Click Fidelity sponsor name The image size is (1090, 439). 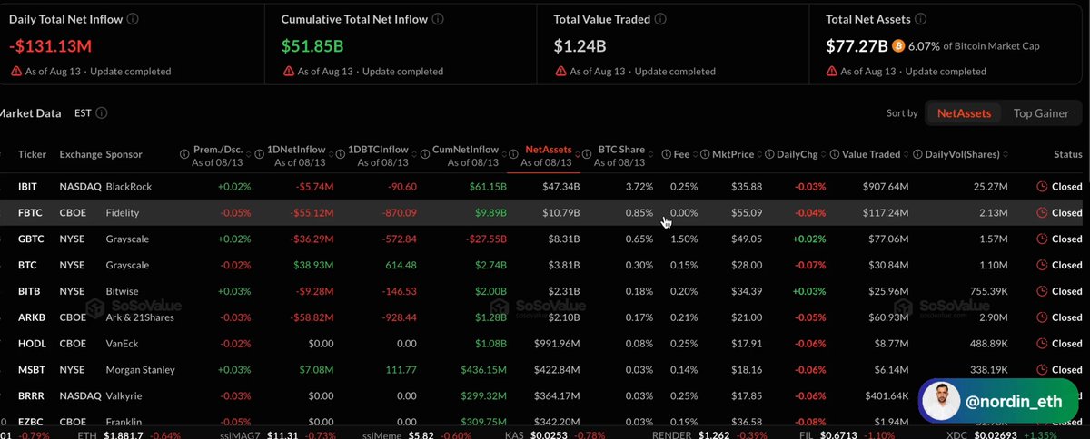(x=124, y=213)
